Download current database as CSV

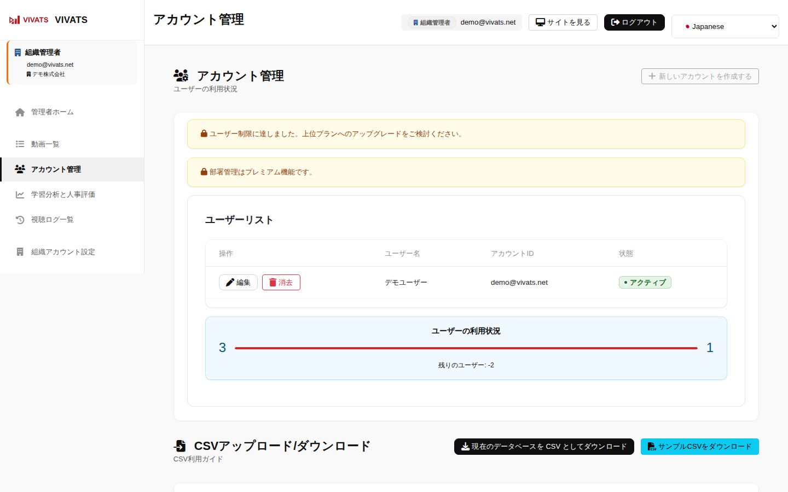[544, 447]
